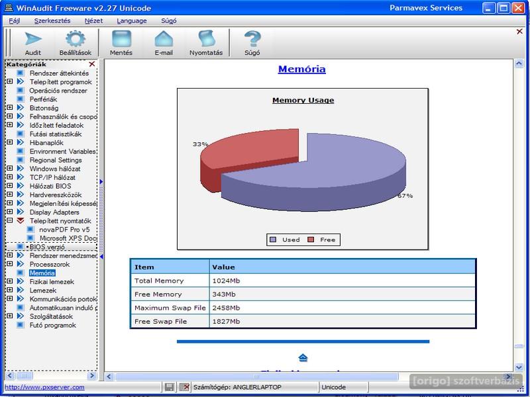
Task: Select Hálózati BIOS tree item
Action: [50, 186]
